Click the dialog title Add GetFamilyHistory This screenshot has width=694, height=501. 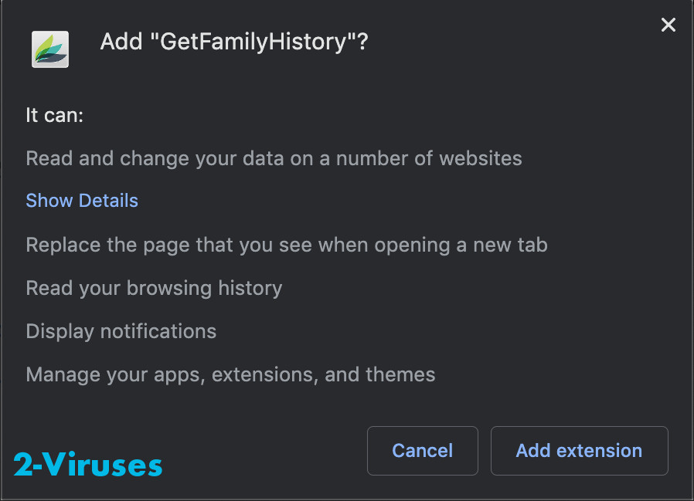[235, 42]
